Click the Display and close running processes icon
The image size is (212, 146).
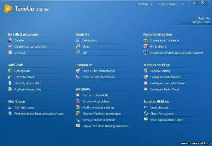78,126
